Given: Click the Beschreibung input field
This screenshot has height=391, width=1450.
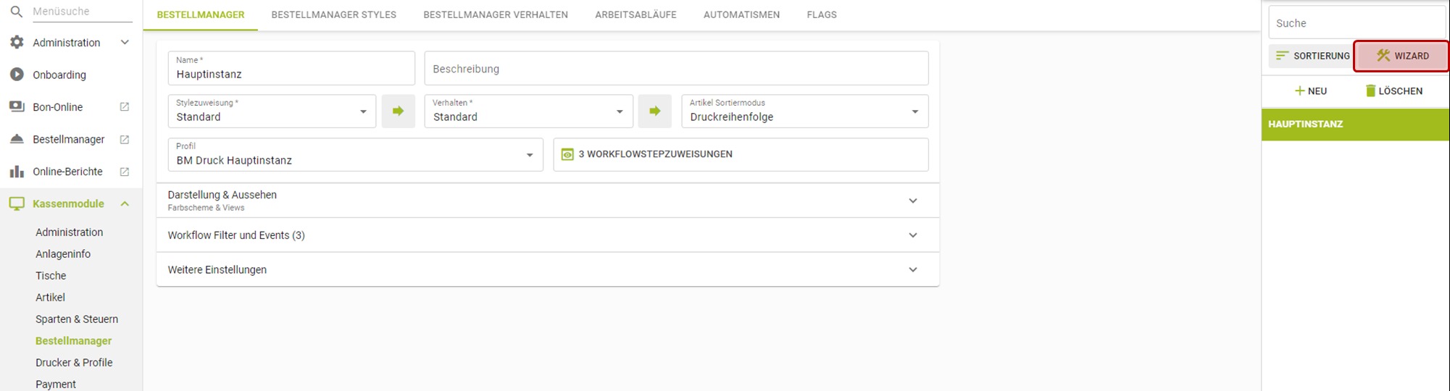Looking at the screenshot, I should [676, 68].
